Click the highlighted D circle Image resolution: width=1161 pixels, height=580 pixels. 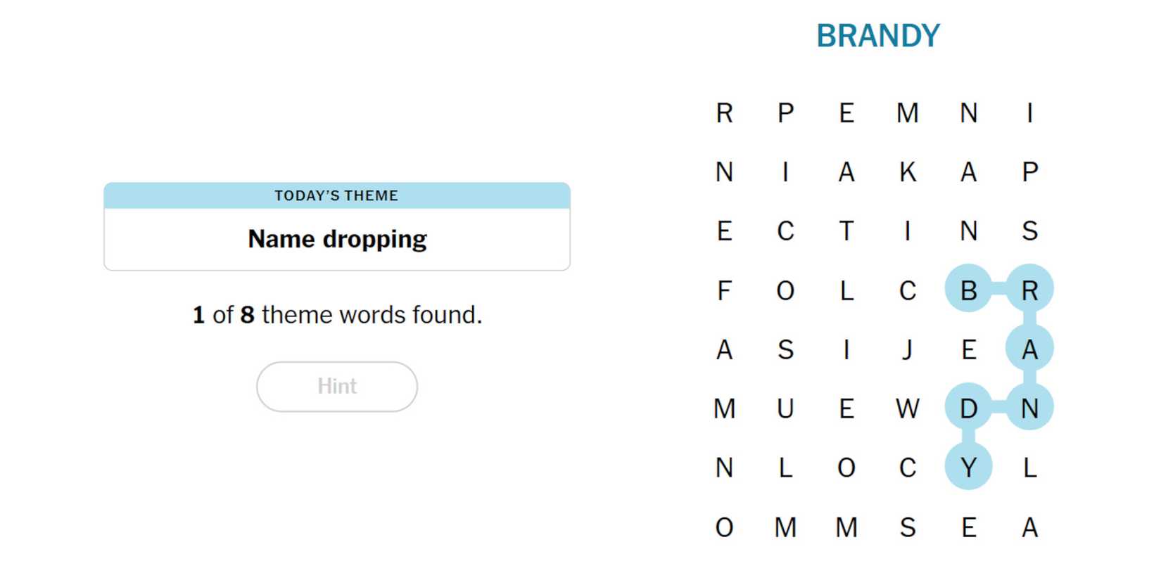968,407
